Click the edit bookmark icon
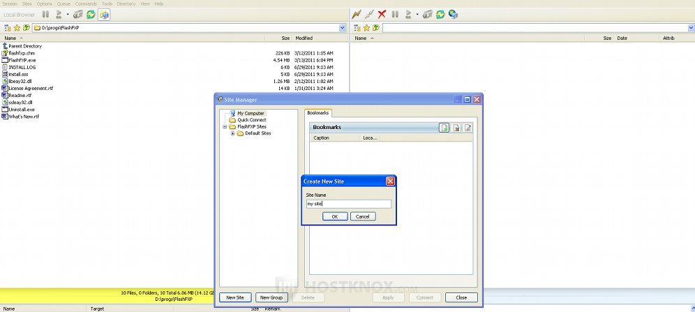This screenshot has height=312, width=695. click(468, 128)
